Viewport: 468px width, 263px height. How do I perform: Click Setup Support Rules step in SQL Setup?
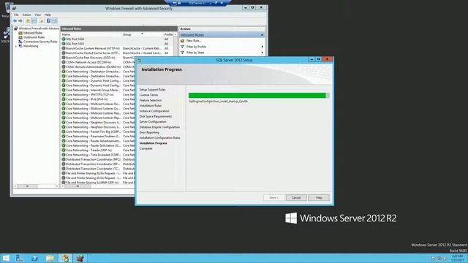click(x=153, y=89)
